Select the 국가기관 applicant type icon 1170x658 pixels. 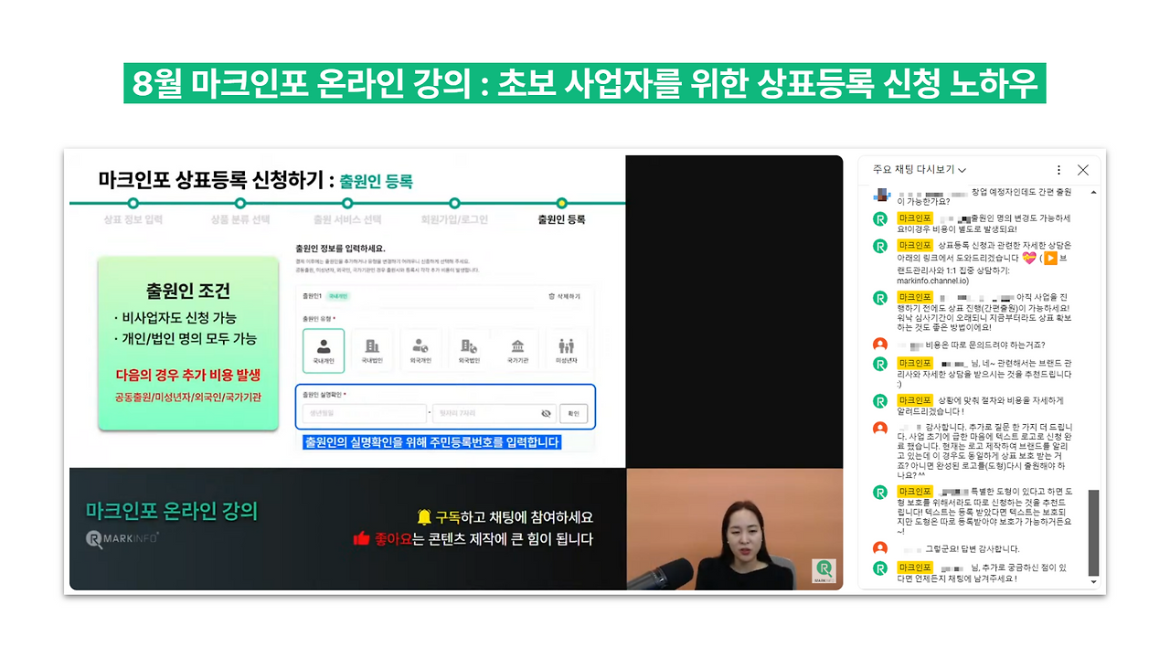coord(518,351)
